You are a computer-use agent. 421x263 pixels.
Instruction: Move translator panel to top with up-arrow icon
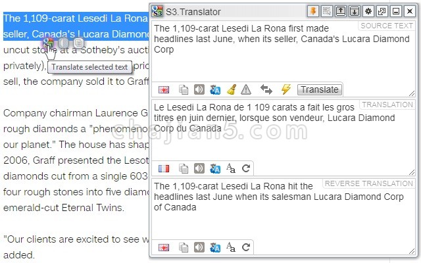point(341,12)
